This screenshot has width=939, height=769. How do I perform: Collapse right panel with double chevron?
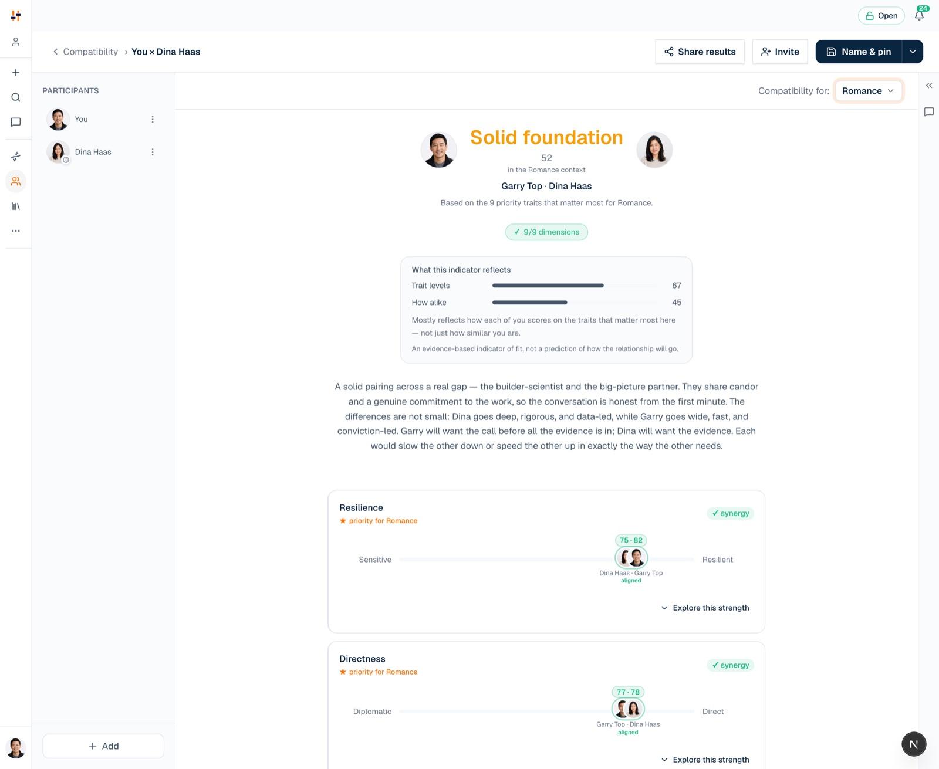tap(929, 86)
